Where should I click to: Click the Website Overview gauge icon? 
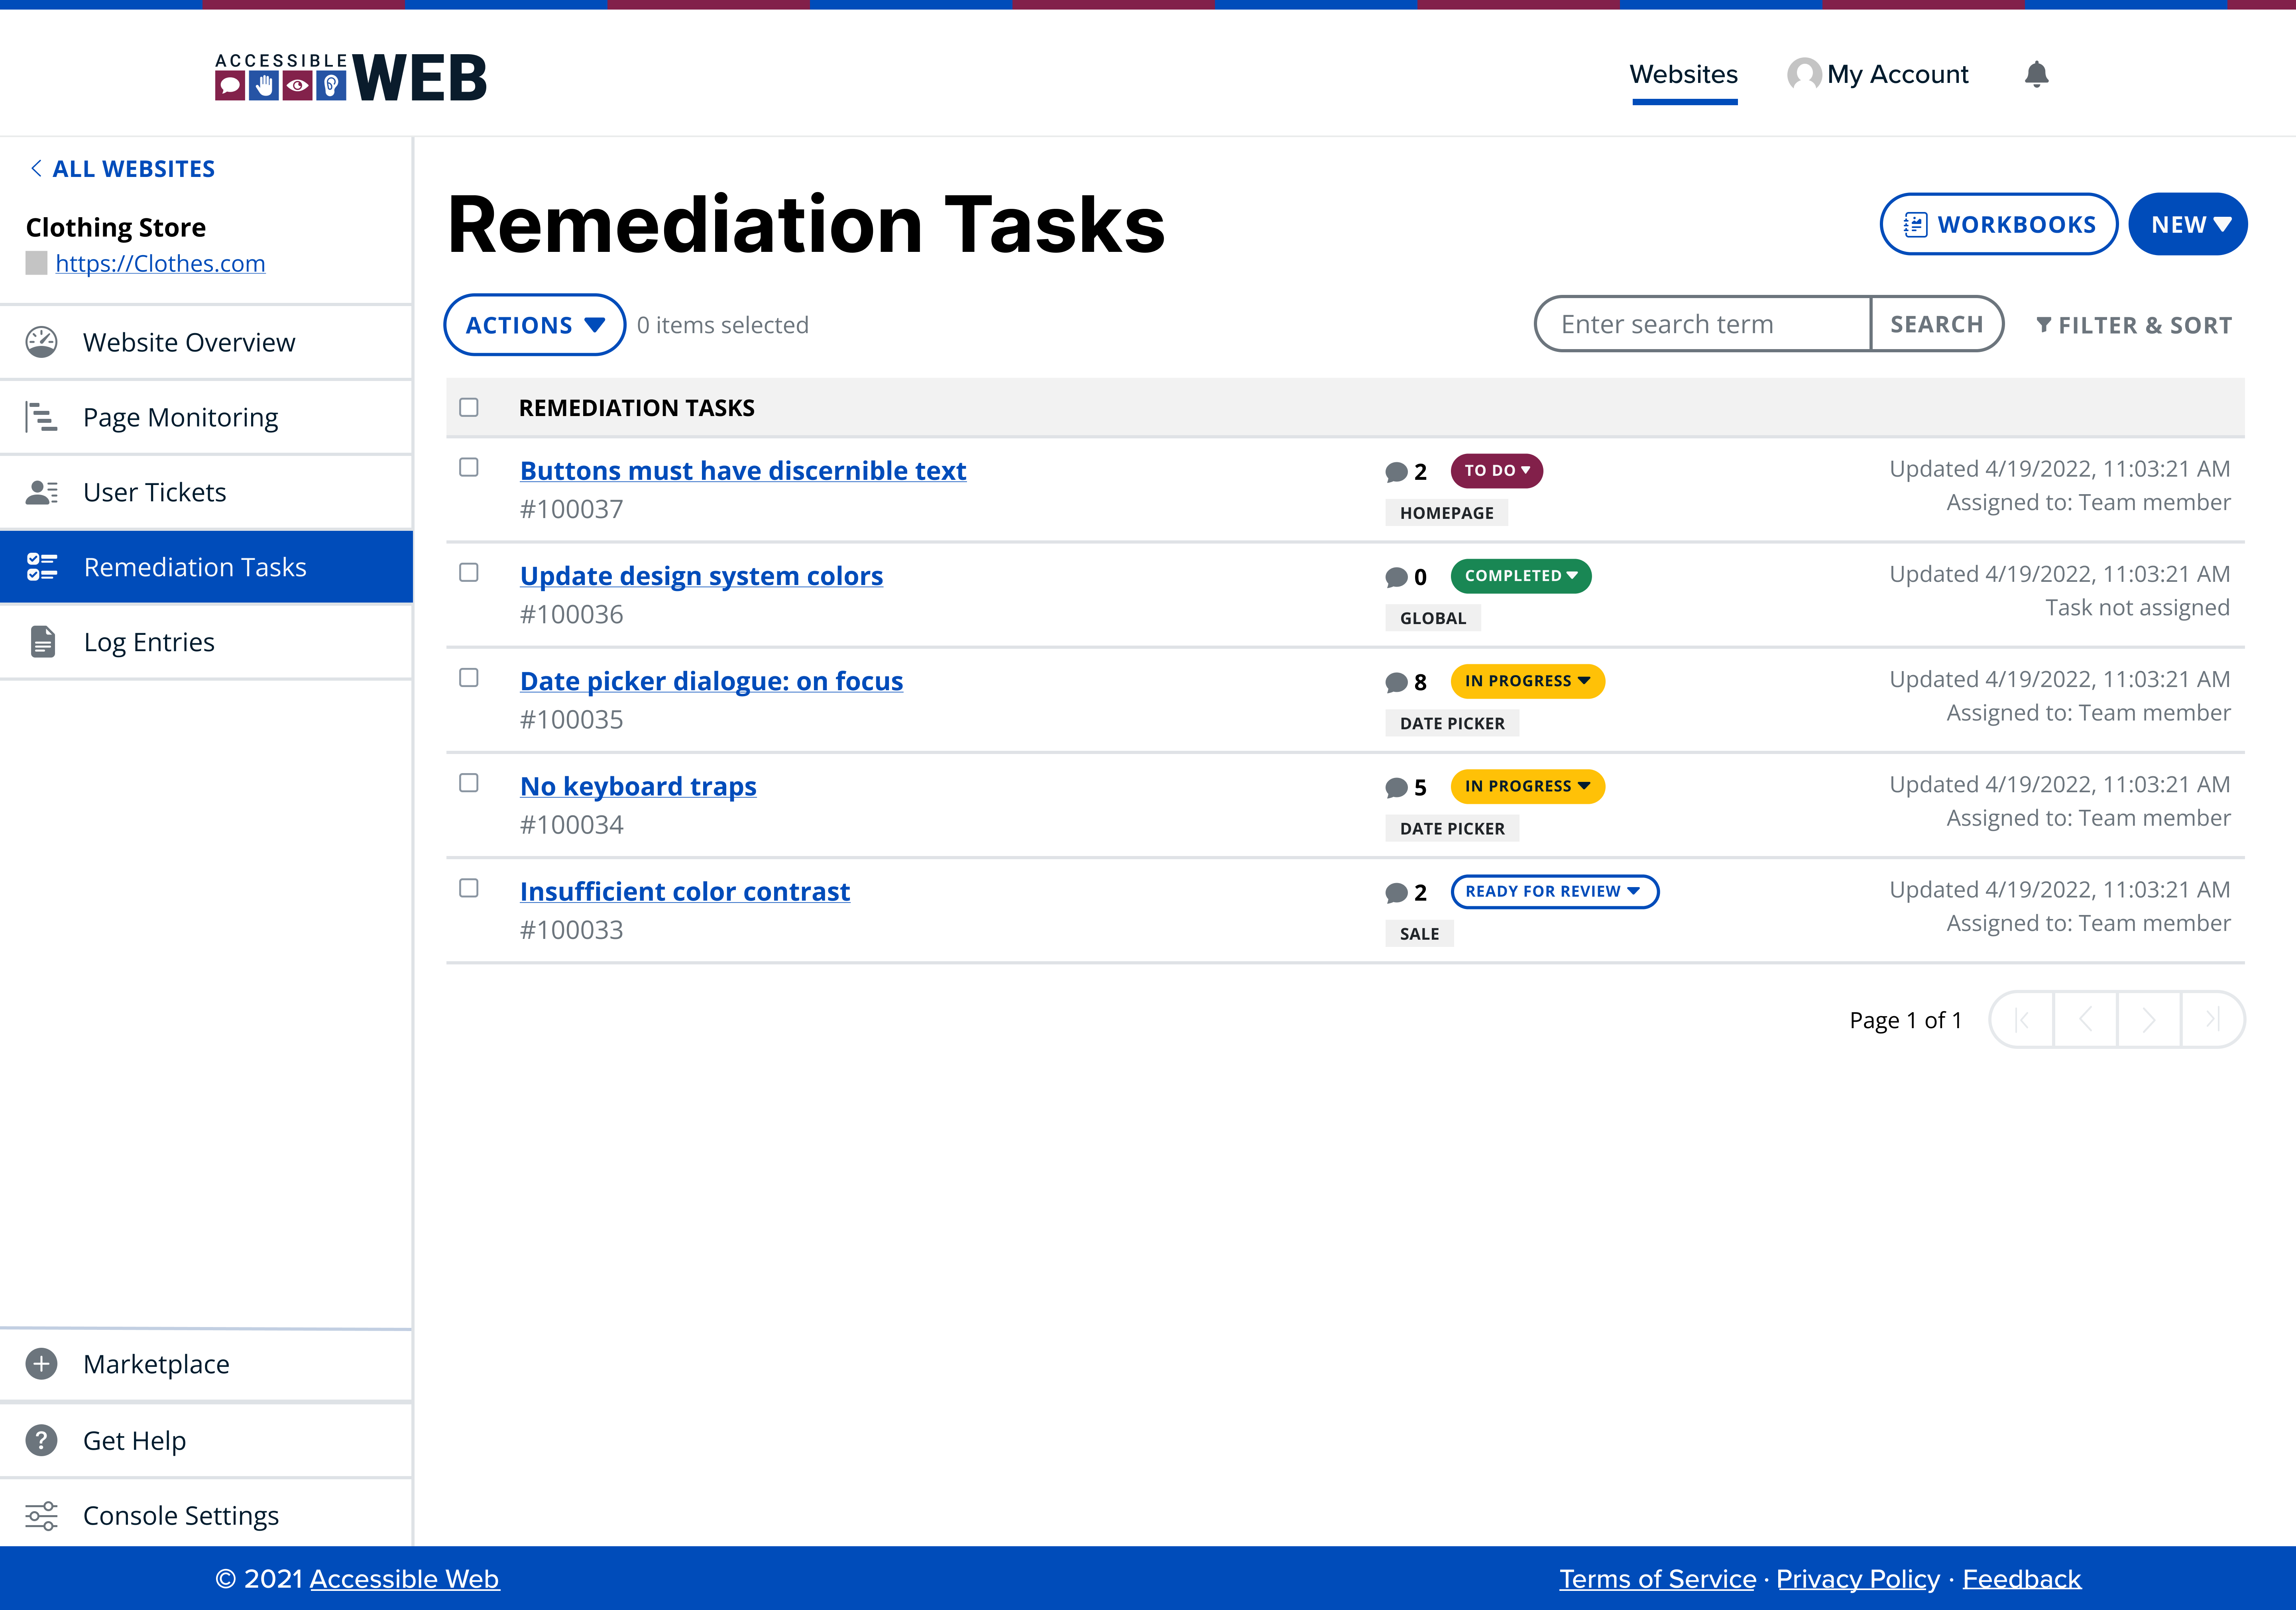[x=41, y=342]
